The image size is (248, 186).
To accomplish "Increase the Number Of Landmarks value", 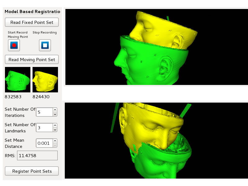I will [x=55, y=126].
